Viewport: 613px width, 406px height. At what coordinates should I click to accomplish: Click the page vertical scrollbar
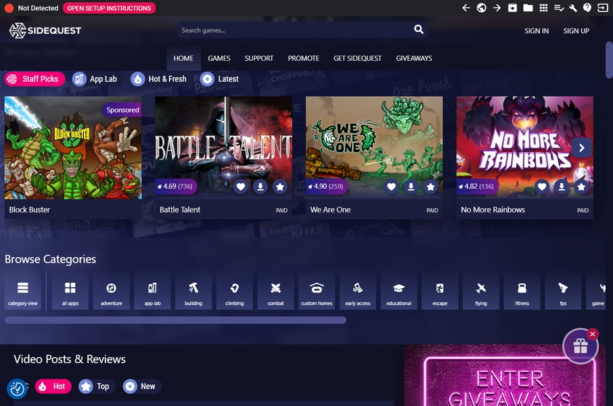(x=609, y=60)
